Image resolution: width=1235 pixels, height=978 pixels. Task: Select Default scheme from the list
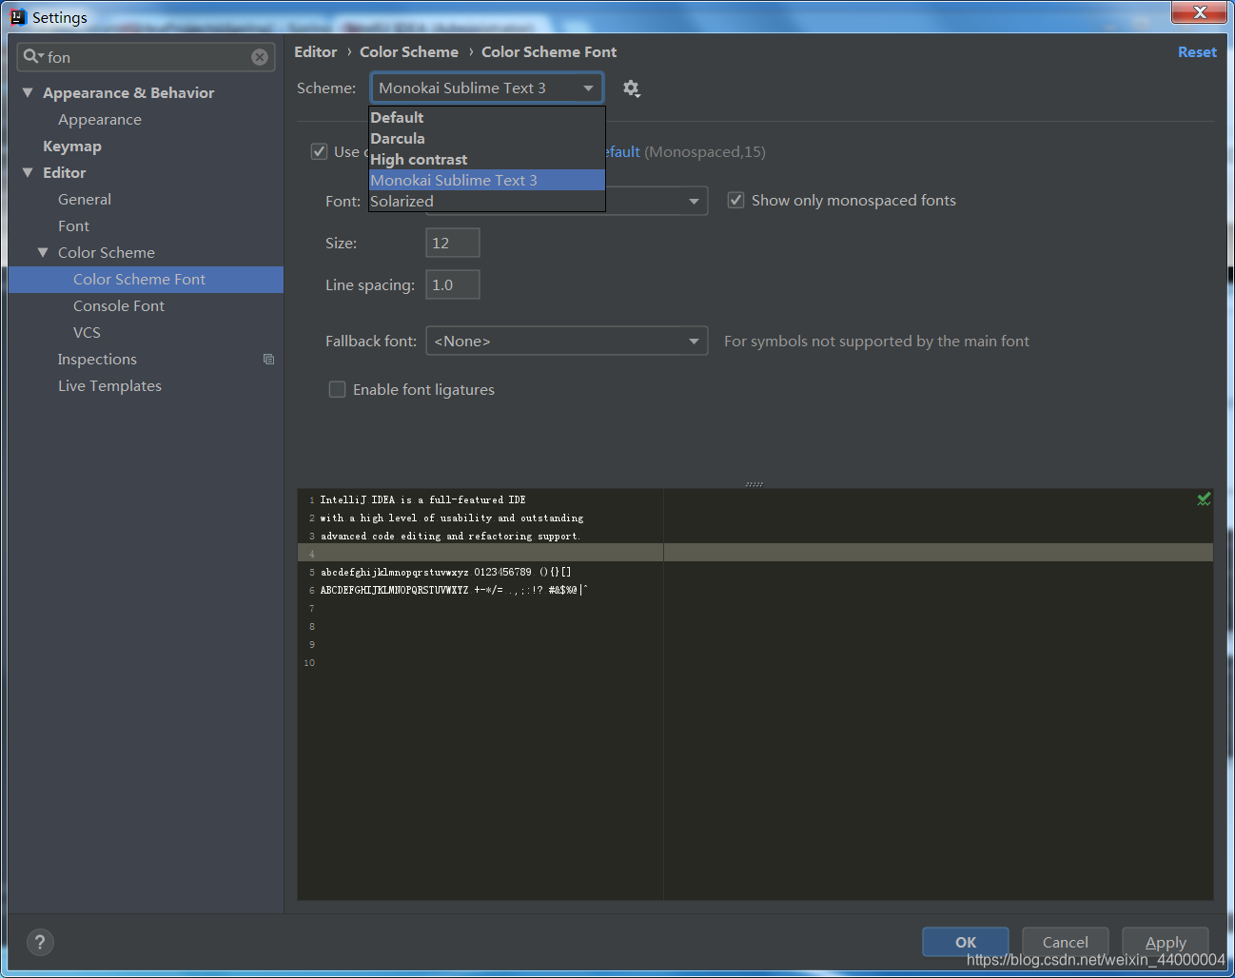coord(486,117)
